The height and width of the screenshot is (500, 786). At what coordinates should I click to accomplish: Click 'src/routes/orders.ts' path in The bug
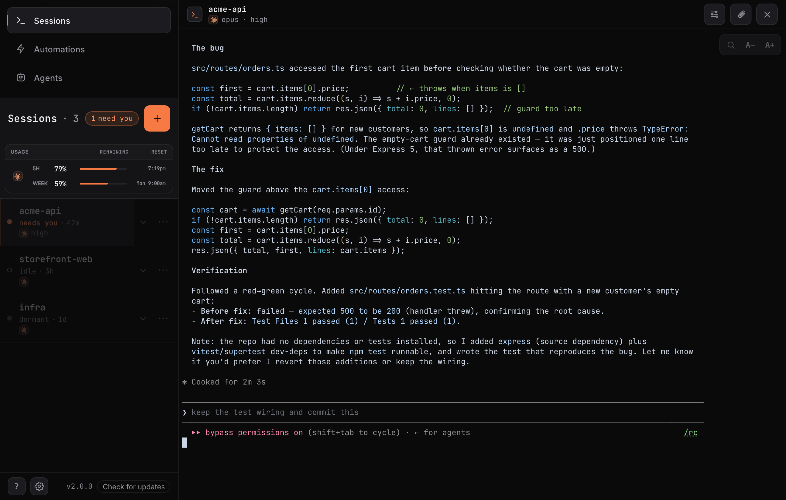pyautogui.click(x=238, y=68)
